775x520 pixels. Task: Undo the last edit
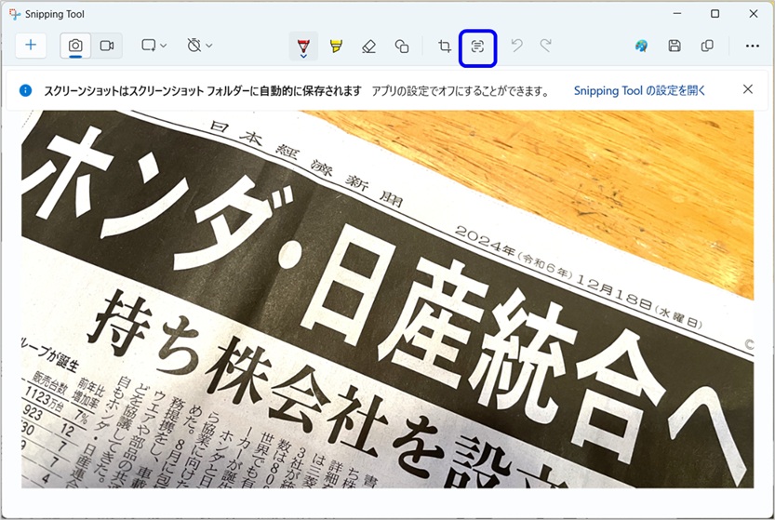point(517,46)
